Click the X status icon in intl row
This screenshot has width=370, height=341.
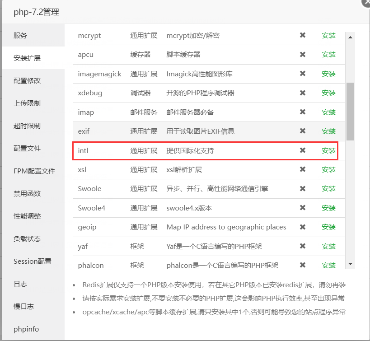[x=303, y=150]
